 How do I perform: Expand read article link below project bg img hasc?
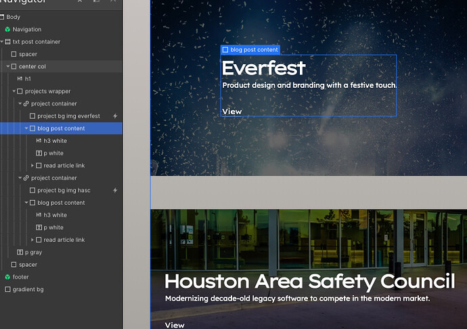point(32,240)
